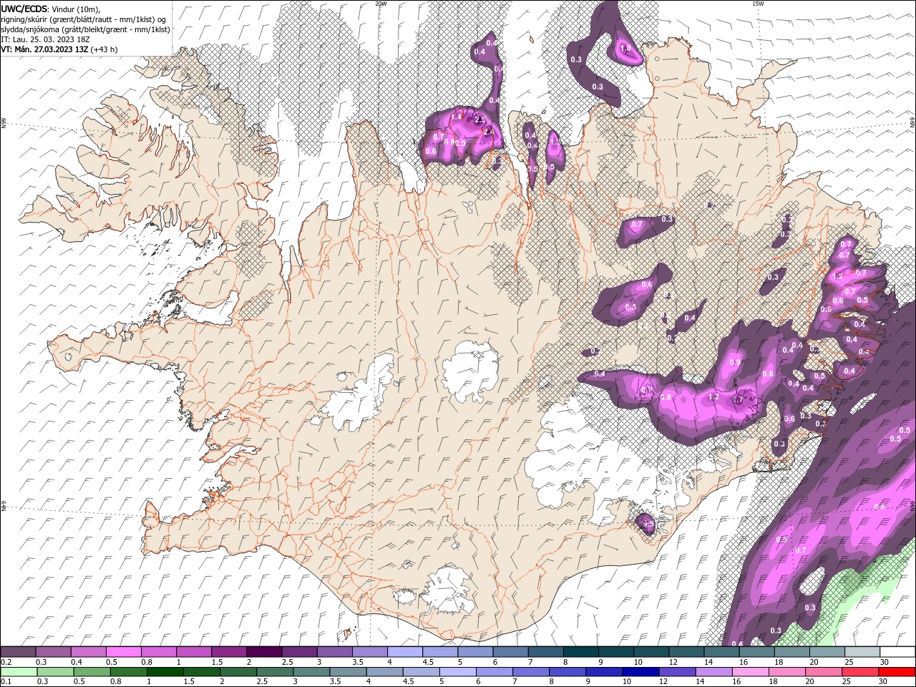Pick the snow legend swatch for 0.3–0.4 mm
The width and height of the screenshot is (916, 687).
coord(53,651)
